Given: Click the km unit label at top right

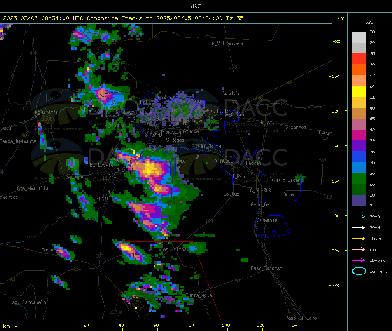Looking at the screenshot, I should pyautogui.click(x=341, y=18).
